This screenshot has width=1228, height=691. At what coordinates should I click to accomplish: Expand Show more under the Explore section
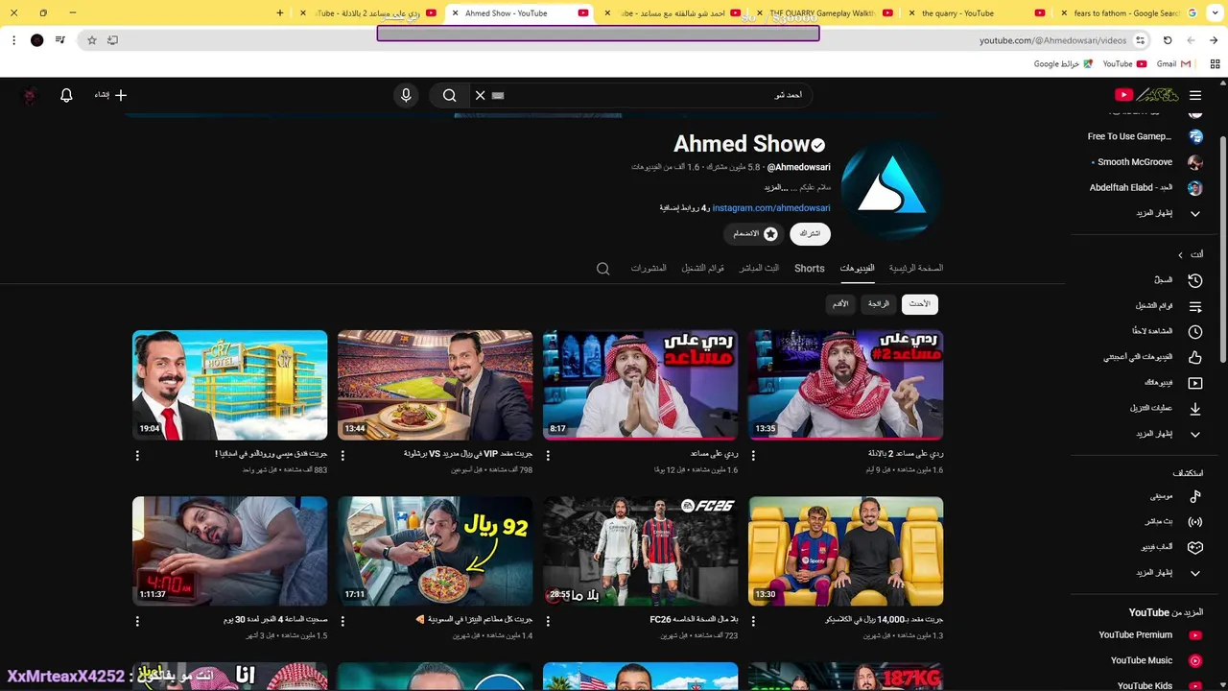[x=1167, y=573]
